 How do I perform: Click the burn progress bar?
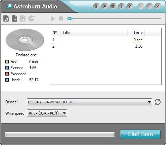(x=60, y=134)
